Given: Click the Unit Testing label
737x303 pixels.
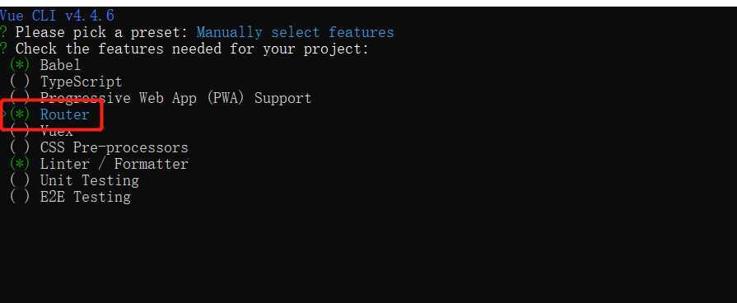Looking at the screenshot, I should 89,180.
